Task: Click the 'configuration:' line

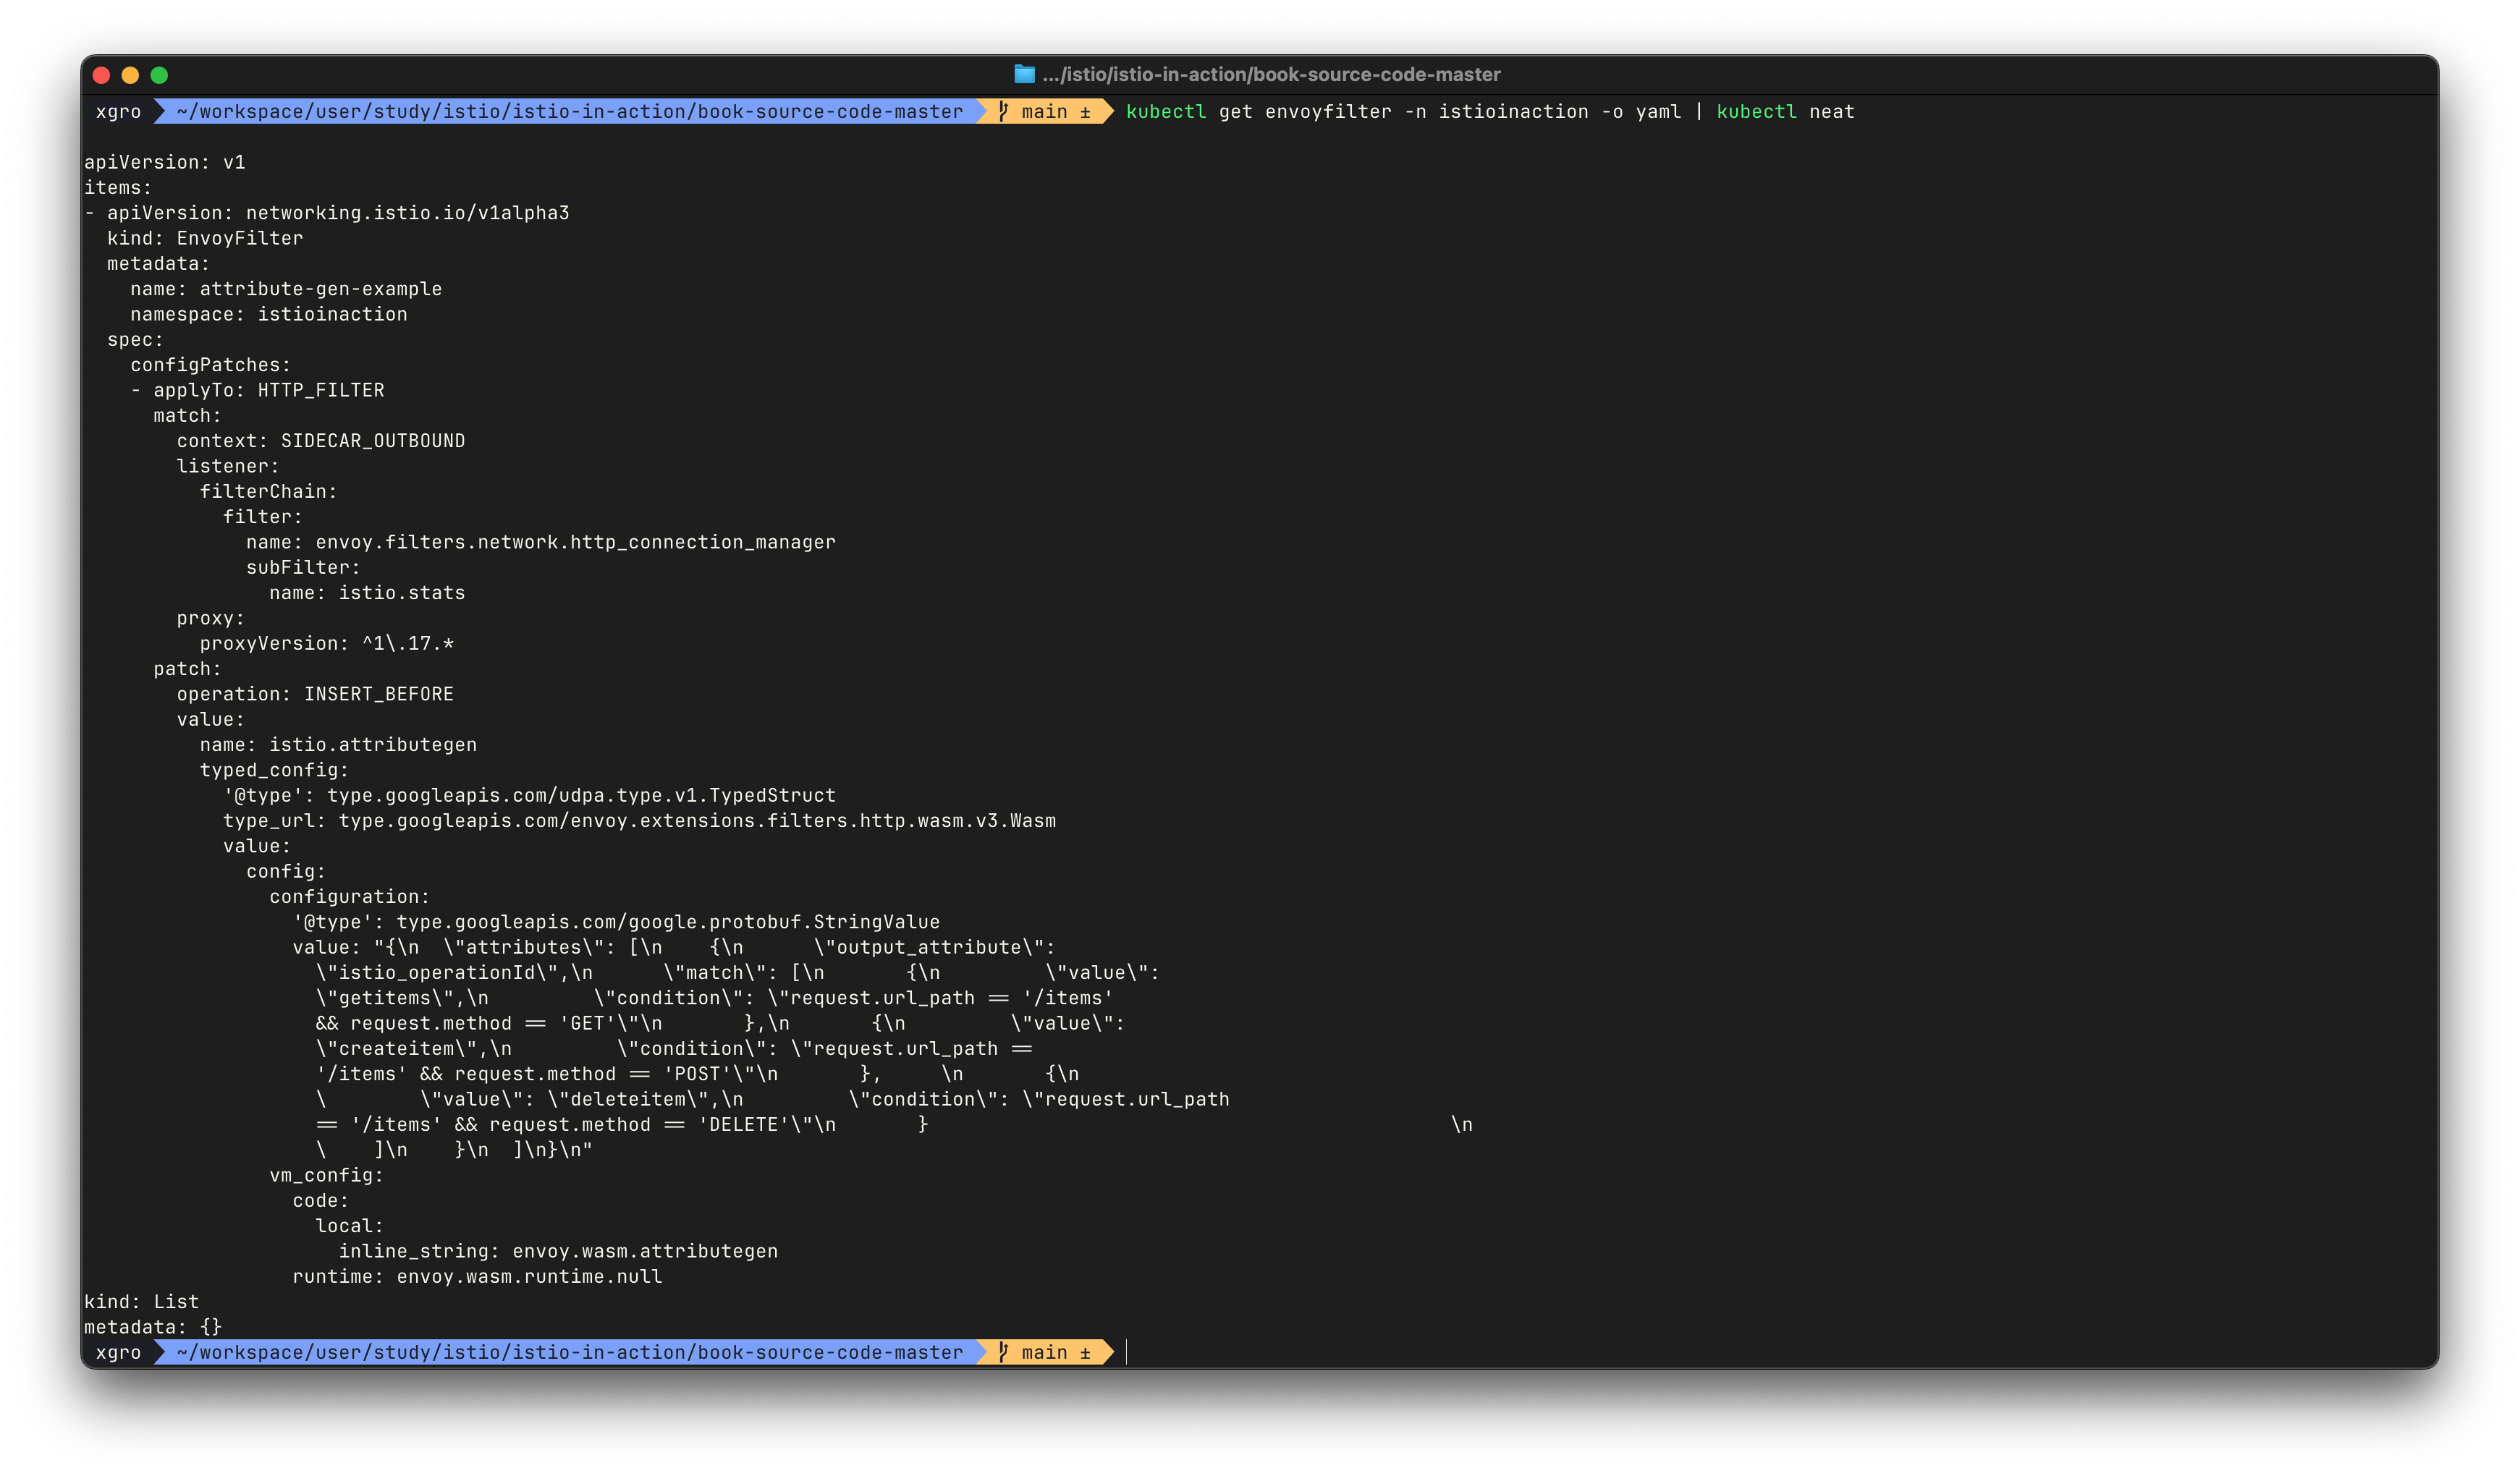Action: pos(350,897)
